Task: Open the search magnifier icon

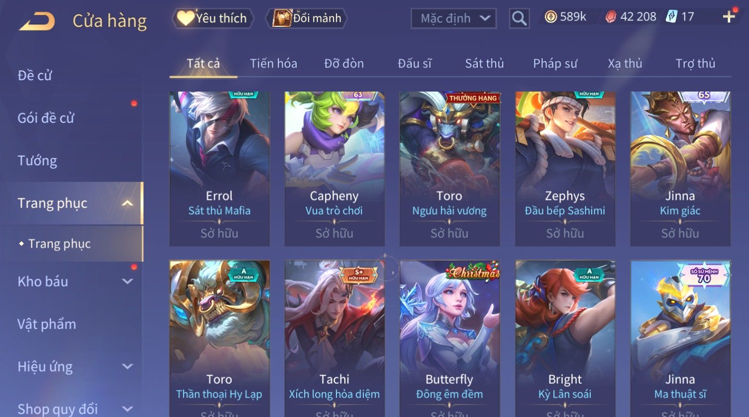Action: tap(519, 19)
